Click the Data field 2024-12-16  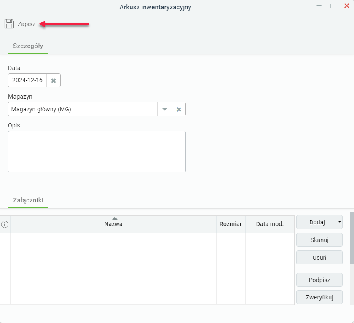pos(27,80)
